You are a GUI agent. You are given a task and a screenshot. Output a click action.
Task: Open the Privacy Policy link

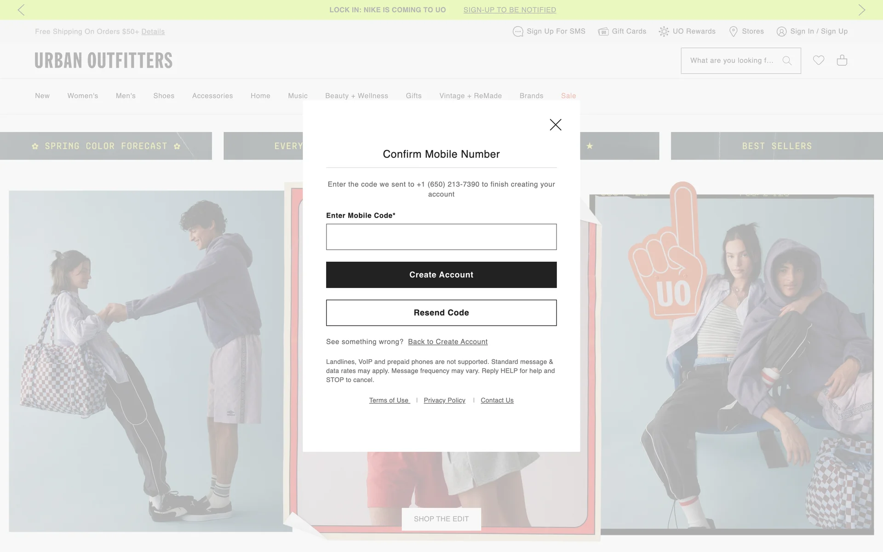pyautogui.click(x=444, y=400)
